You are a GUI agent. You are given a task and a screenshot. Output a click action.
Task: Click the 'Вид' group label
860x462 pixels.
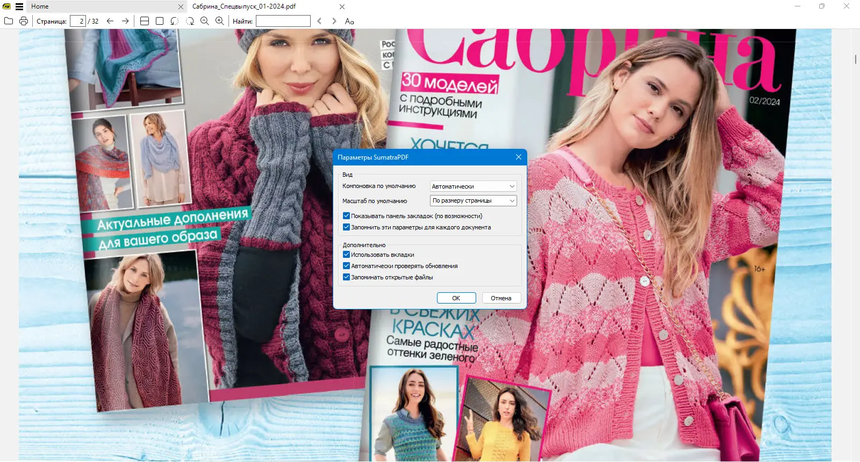pyautogui.click(x=348, y=175)
